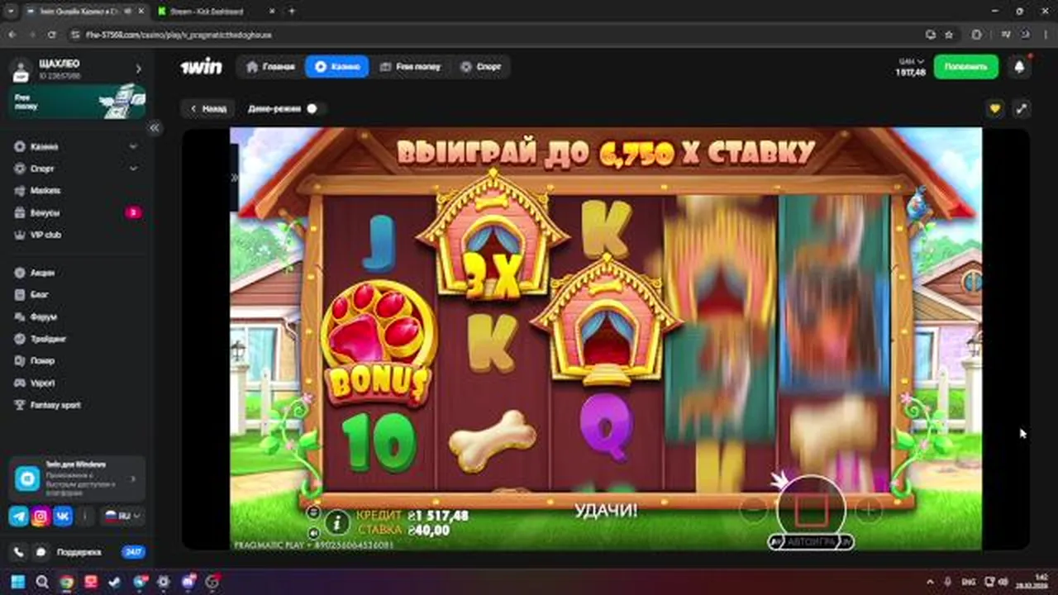Open the browser extensions icon
1058x595 pixels.
point(977,35)
